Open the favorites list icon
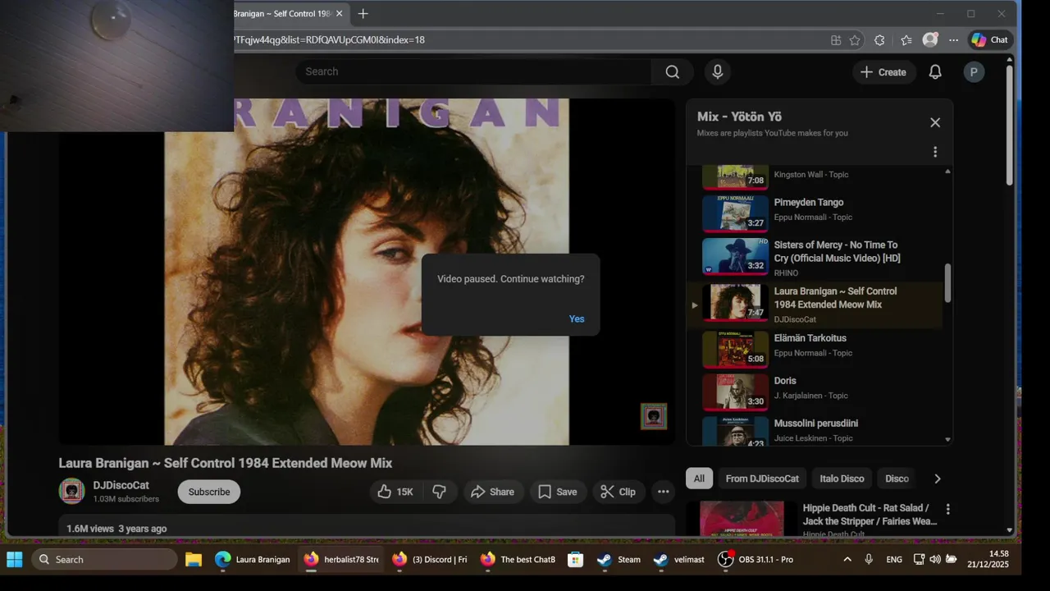The image size is (1050, 591). tap(906, 39)
